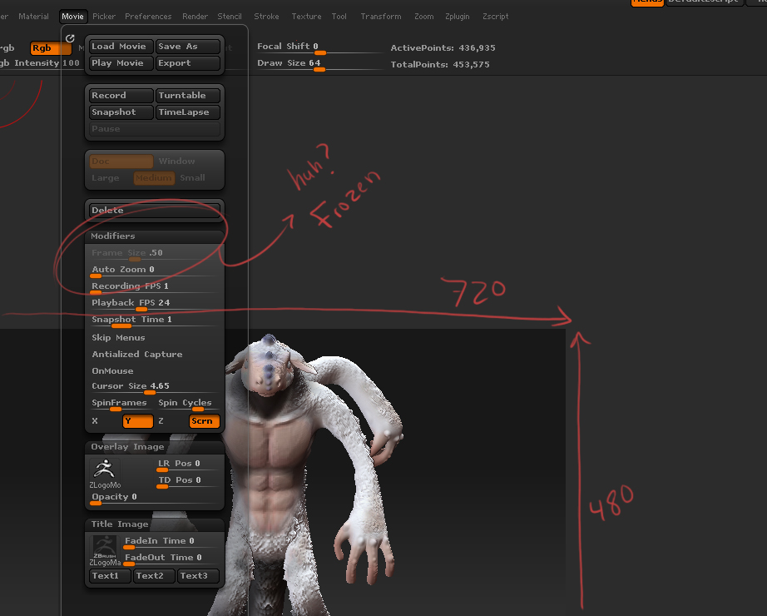Select the Large movie size

click(x=106, y=178)
